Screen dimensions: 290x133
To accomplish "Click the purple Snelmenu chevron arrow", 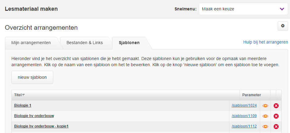I will click(x=282, y=9).
